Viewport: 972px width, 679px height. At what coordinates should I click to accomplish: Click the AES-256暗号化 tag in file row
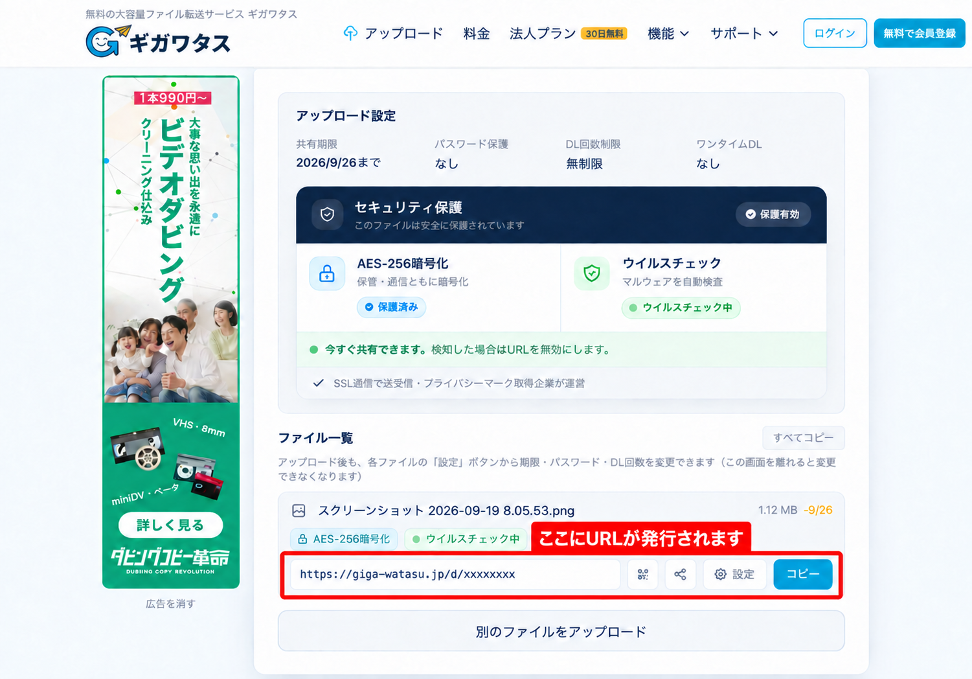pos(344,539)
